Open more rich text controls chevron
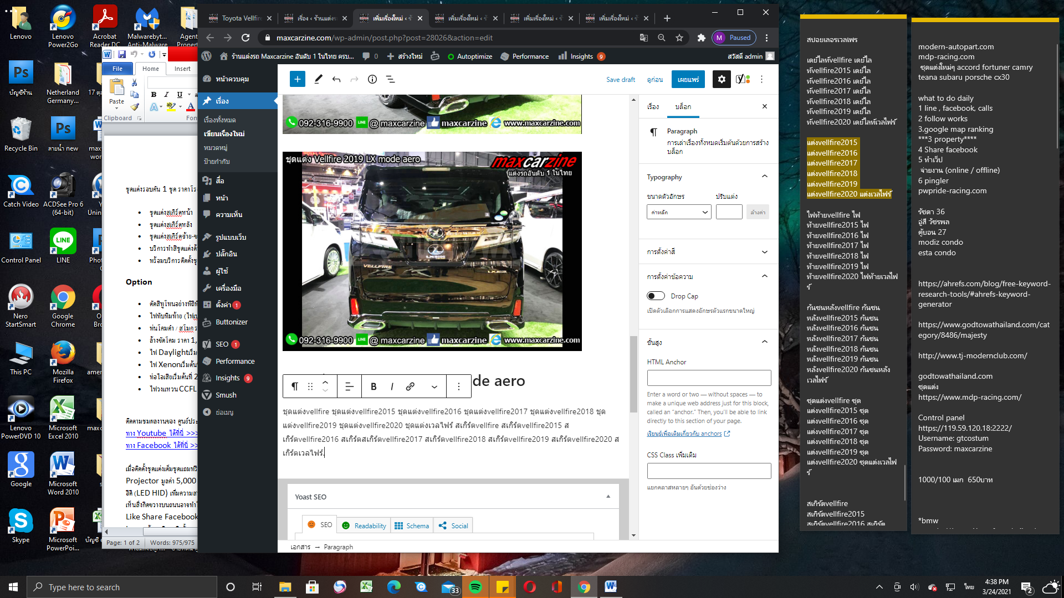Viewport: 1064px width, 598px height. coord(434,386)
